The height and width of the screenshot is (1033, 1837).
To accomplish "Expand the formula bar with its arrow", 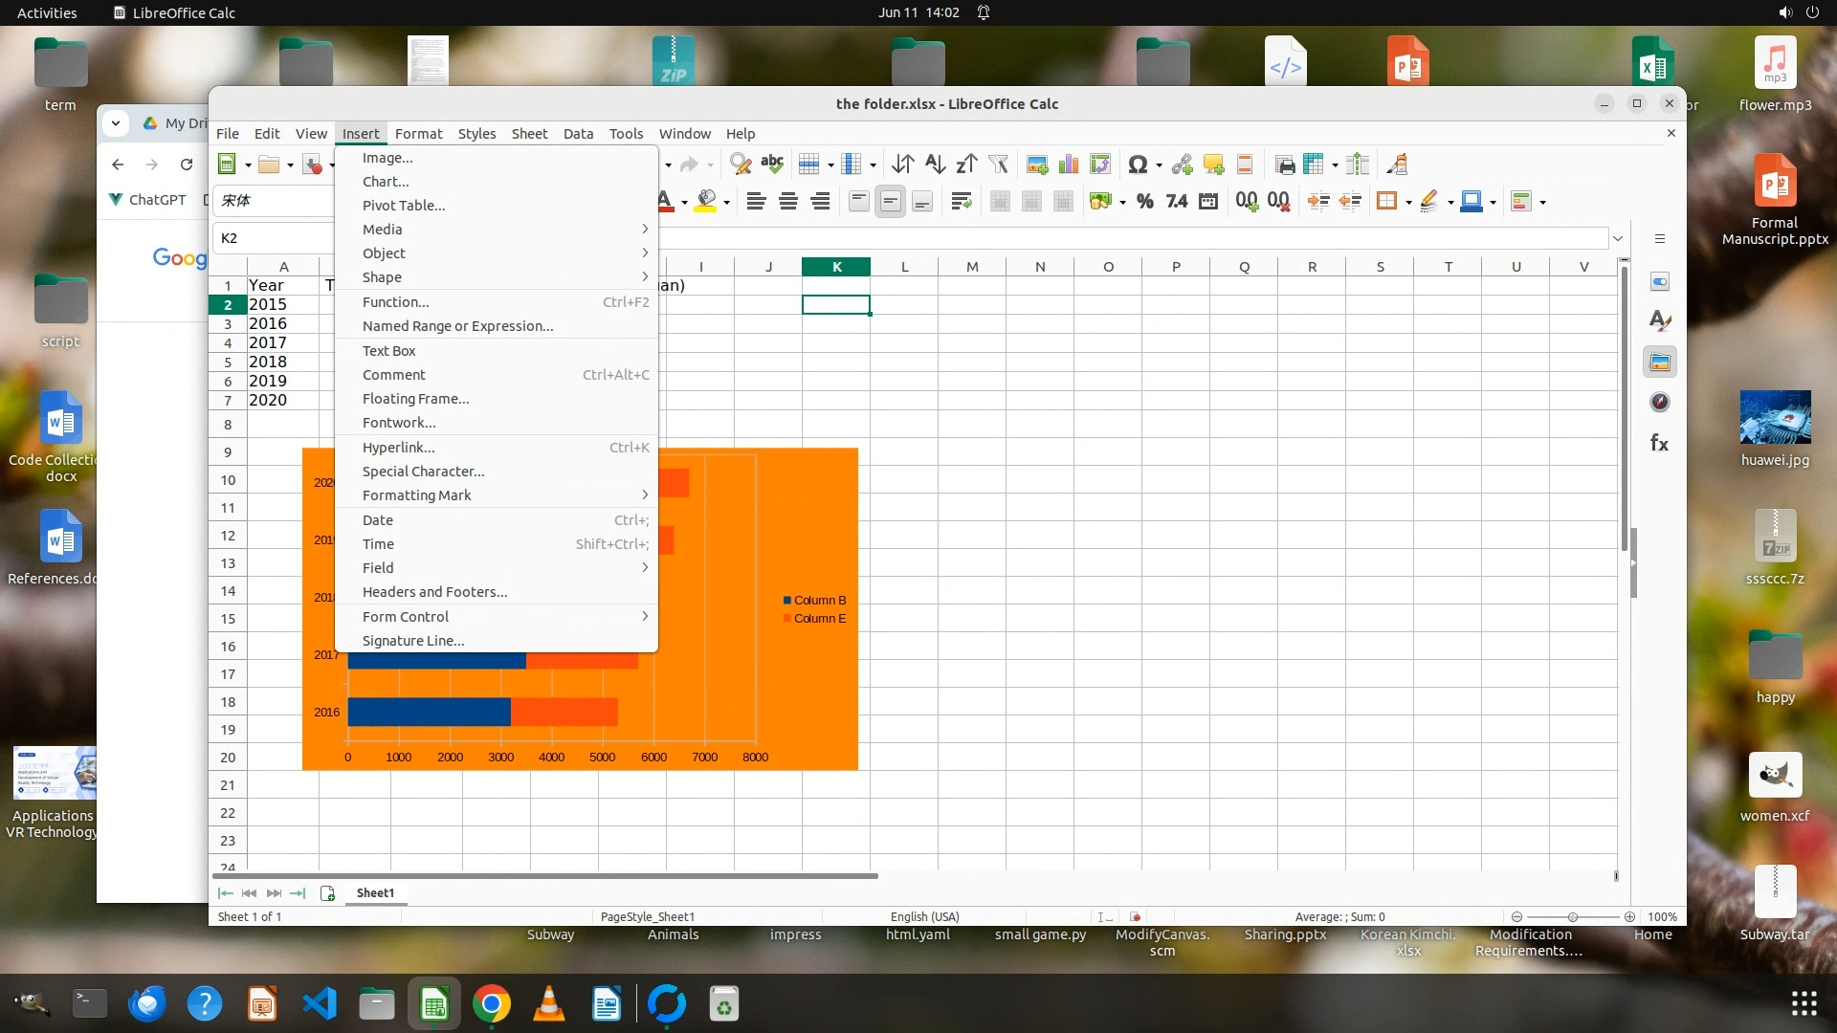I will coord(1618,238).
